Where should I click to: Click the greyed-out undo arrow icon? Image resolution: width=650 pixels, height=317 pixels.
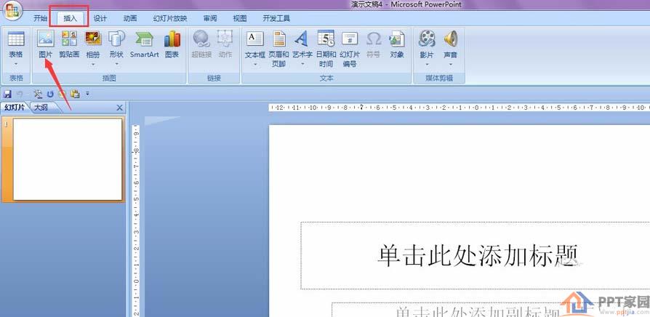coord(20,95)
